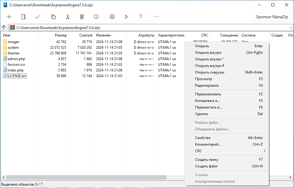Viewport: 294px width, 188px height.
Task: Click the Add to archive plus icon
Action: point(9,17)
